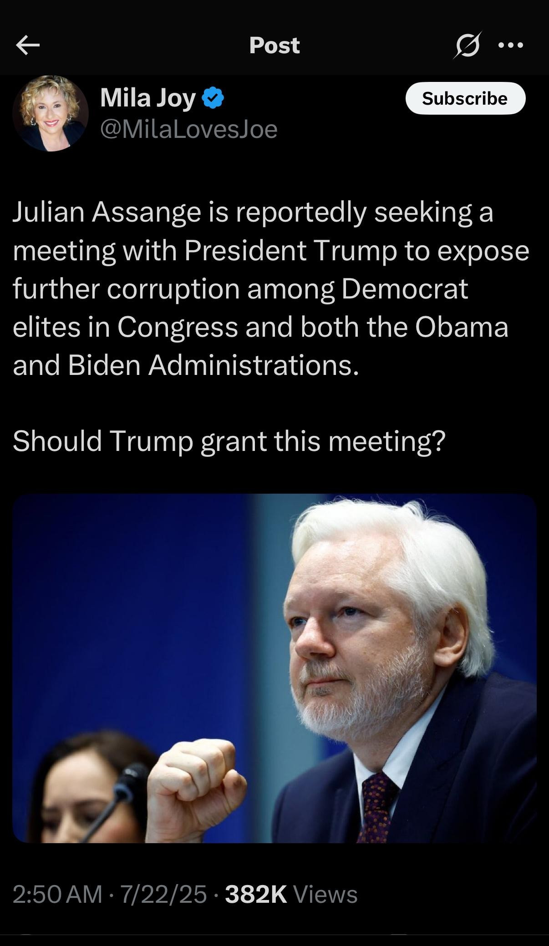Open Grok slashed-circle icon in header
Viewport: 549px width, 946px height.
(x=467, y=45)
